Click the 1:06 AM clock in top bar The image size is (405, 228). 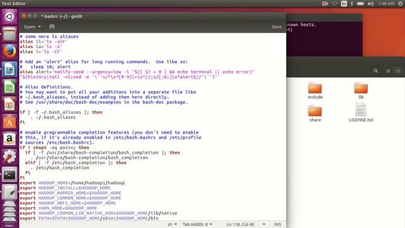click(x=386, y=4)
